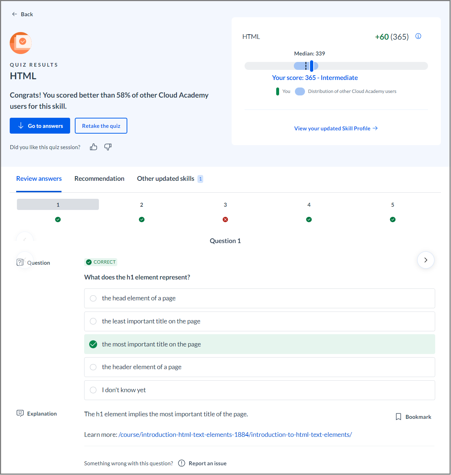Open the Other updated skills tab

[x=170, y=179]
